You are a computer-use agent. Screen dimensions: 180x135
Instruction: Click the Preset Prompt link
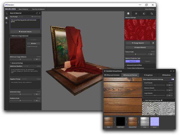pos(36,17)
